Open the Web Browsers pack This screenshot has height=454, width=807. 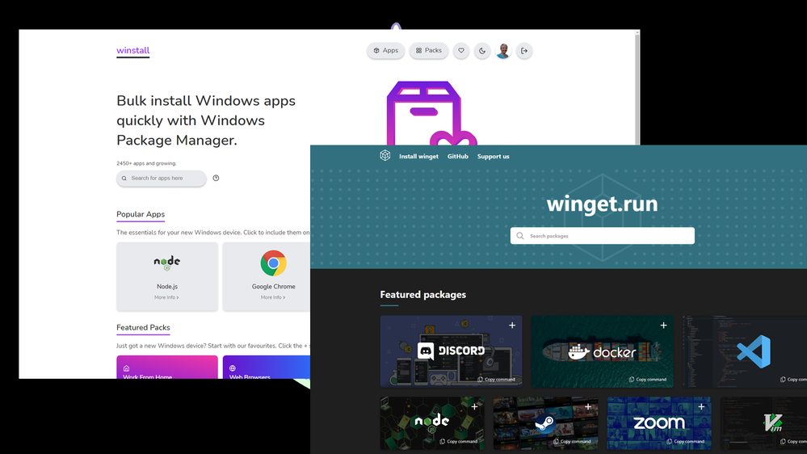coord(266,367)
